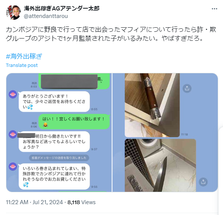Screen dimensions: 223x215
Task: Open @attendanttarou handle link
Action: tap(46, 16)
